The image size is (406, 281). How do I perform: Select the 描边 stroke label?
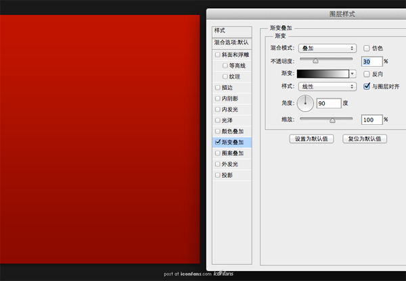click(227, 88)
